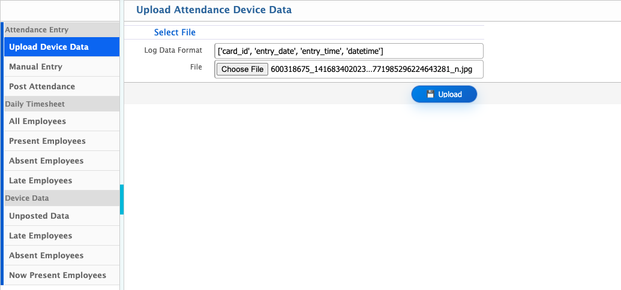This screenshot has height=290, width=621.
Task: Select Now Present Employees menu item
Action: tap(58, 275)
